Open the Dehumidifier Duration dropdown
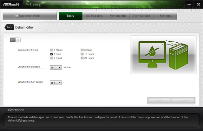Screen dimensions: 203x131 point(56,68)
